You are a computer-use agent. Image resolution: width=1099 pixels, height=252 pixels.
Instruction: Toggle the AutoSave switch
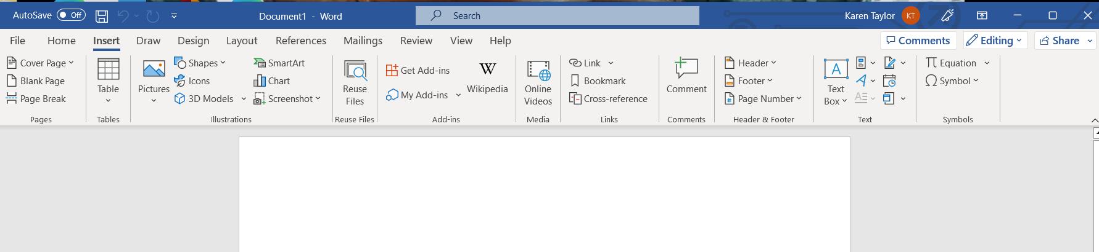click(72, 15)
